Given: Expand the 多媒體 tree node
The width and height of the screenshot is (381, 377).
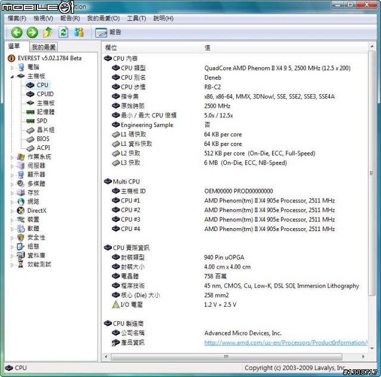Looking at the screenshot, I should pos(12,184).
